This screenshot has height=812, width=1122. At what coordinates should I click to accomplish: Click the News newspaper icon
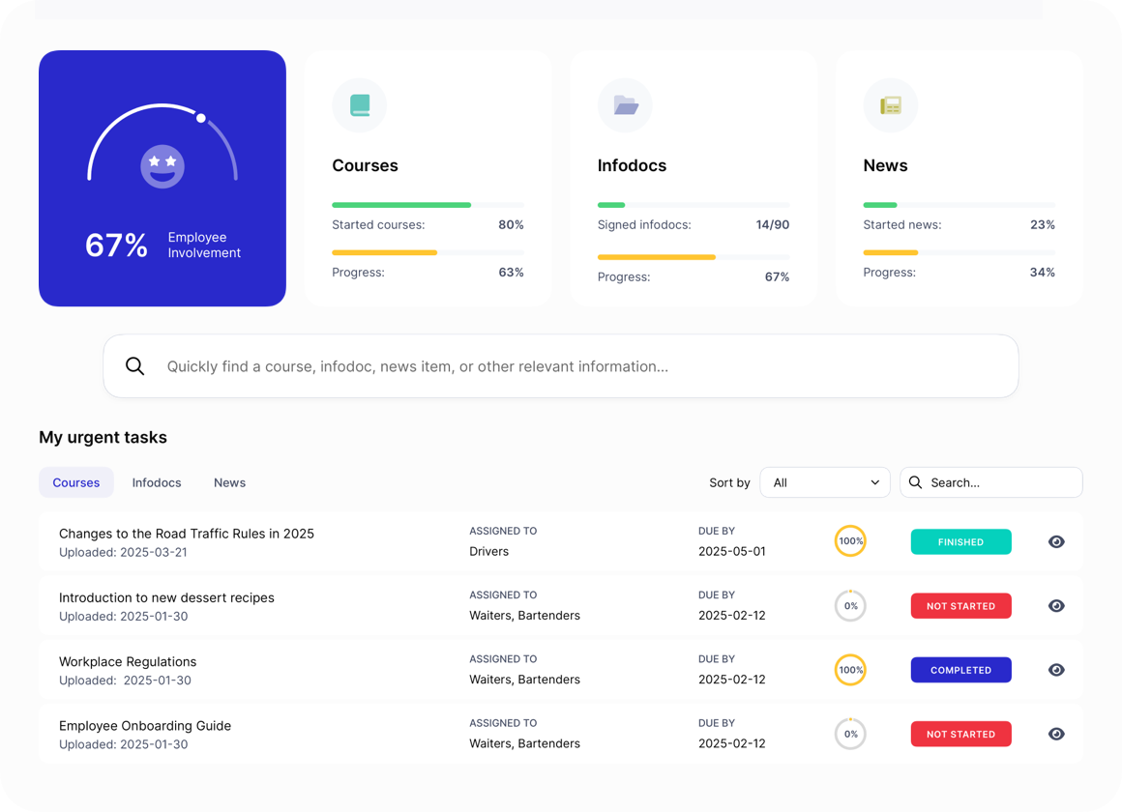point(890,105)
